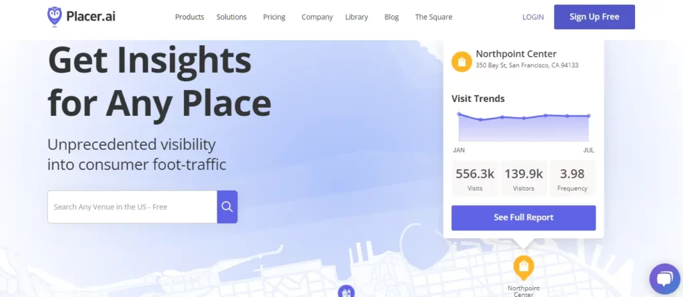This screenshot has height=297, width=683.
Task: Click the magnifying glass search button
Action: tap(227, 206)
